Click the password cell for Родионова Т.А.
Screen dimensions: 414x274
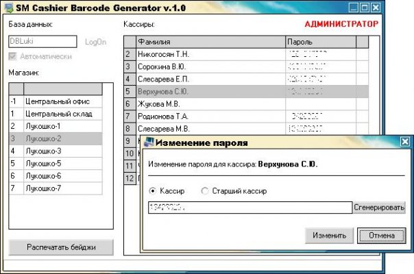click(321, 116)
